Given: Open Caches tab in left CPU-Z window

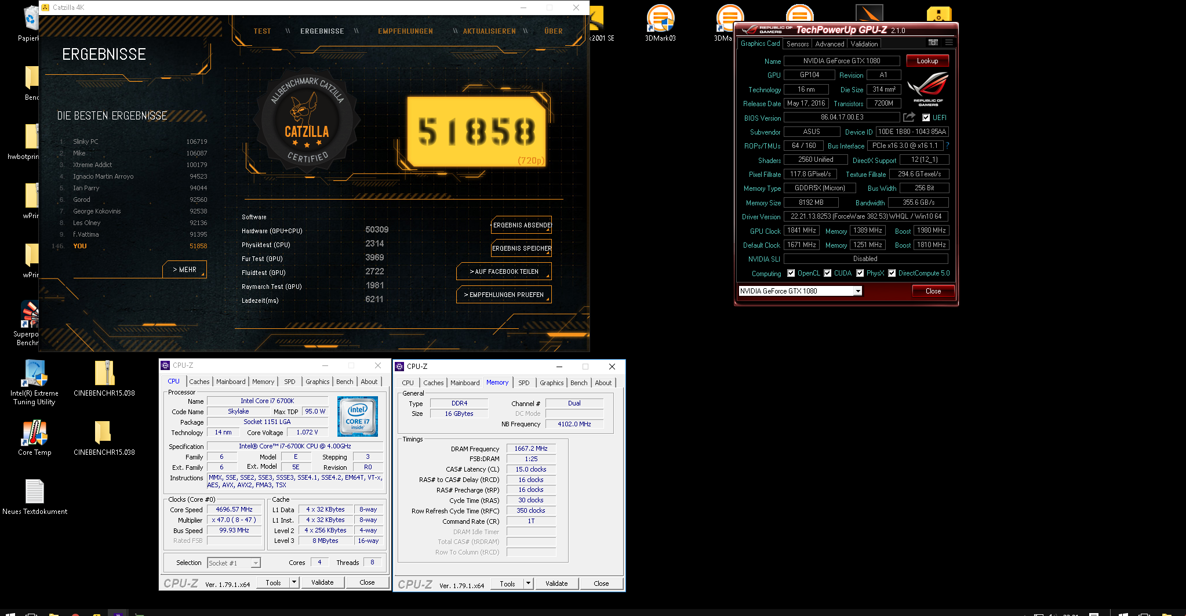Looking at the screenshot, I should coord(199,382).
